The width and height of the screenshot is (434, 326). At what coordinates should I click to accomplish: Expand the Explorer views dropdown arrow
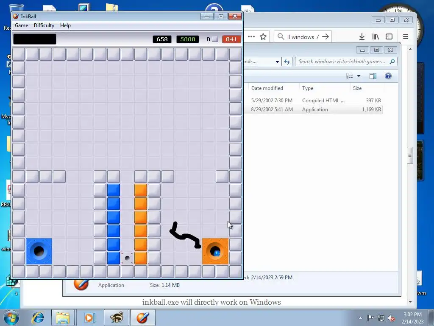pyautogui.click(x=359, y=76)
